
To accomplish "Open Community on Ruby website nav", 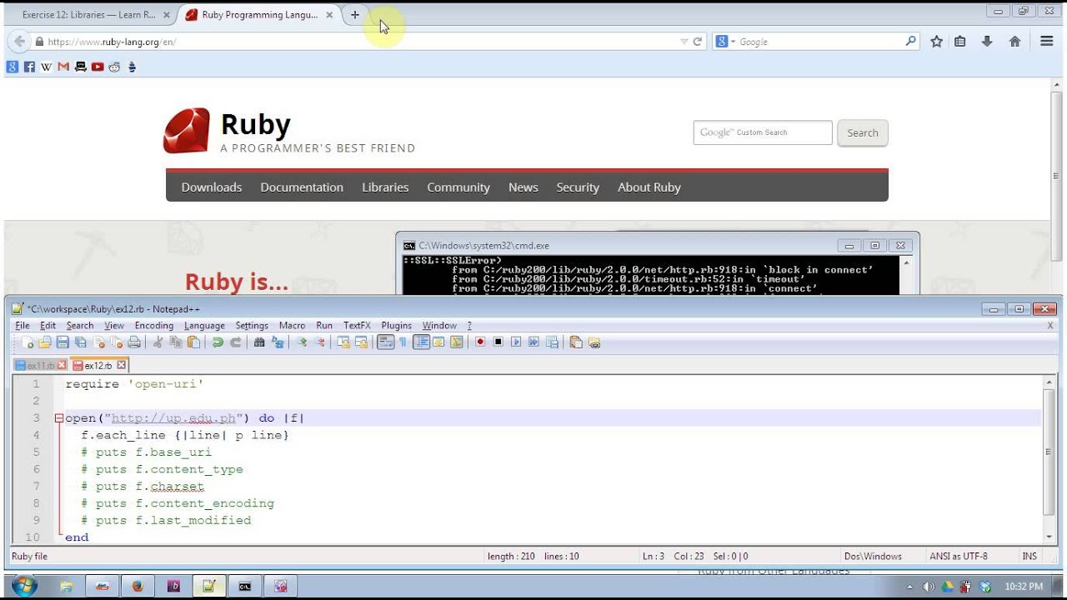I will click(x=458, y=187).
